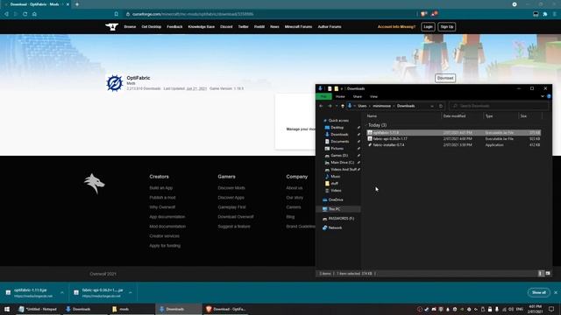The image size is (561, 315).
Task: Click the Sign Up button on CurseForge
Action: tap(446, 27)
